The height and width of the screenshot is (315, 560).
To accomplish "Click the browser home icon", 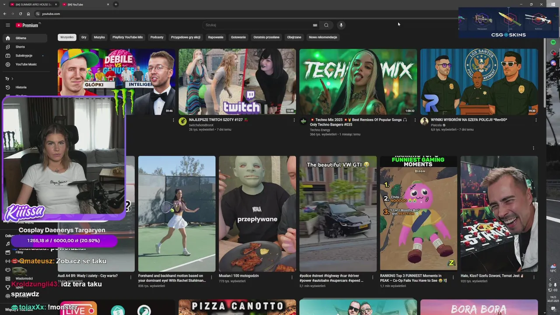I will pyautogui.click(x=28, y=14).
